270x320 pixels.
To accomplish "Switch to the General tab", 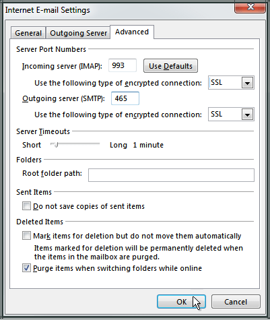I will click(x=28, y=33).
